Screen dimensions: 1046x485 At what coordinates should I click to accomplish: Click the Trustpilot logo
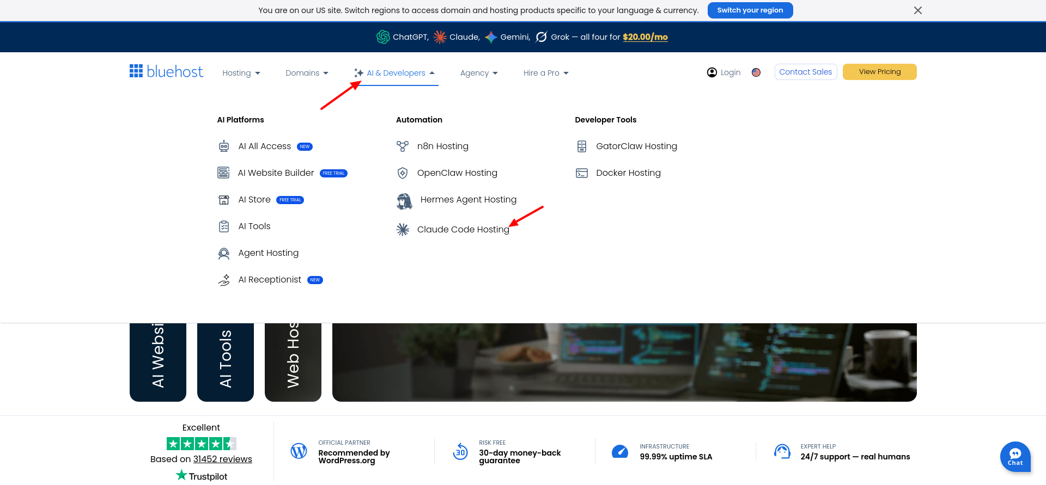point(202,476)
